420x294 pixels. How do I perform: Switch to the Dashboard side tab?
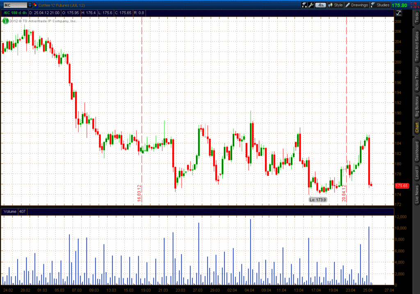(x=417, y=151)
